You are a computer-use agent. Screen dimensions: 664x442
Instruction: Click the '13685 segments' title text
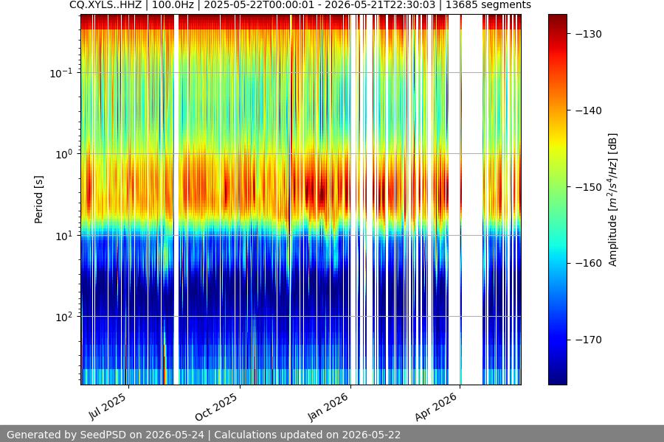point(488,5)
